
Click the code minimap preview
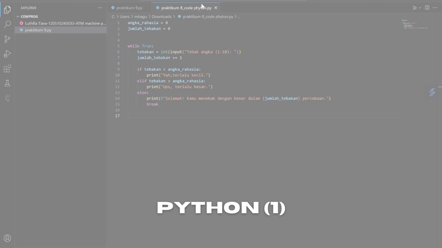415,24
